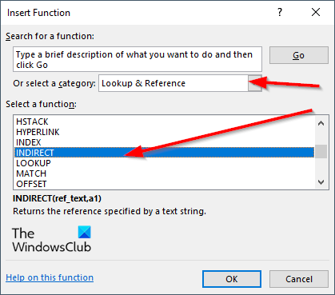335x295 pixels.
Task: Open the Help on this function link
Action: [x=50, y=277]
